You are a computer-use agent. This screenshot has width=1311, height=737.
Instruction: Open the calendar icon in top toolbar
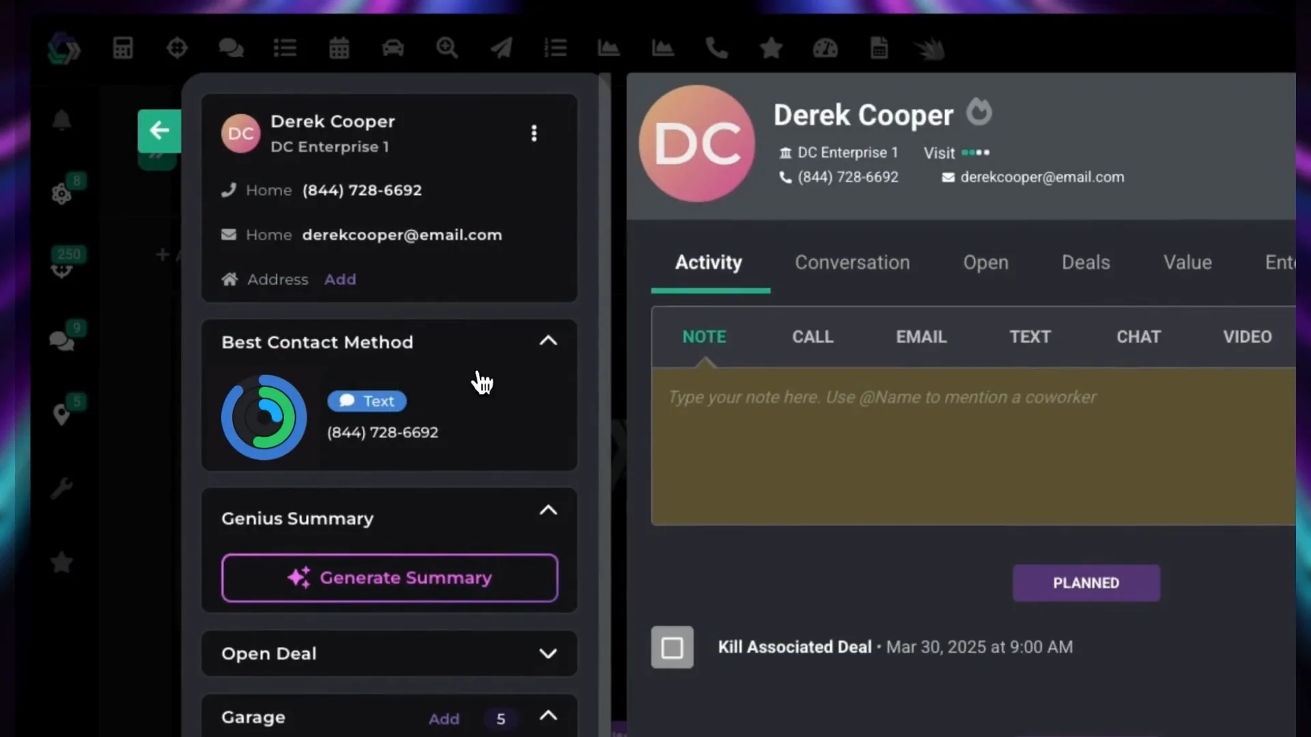339,48
